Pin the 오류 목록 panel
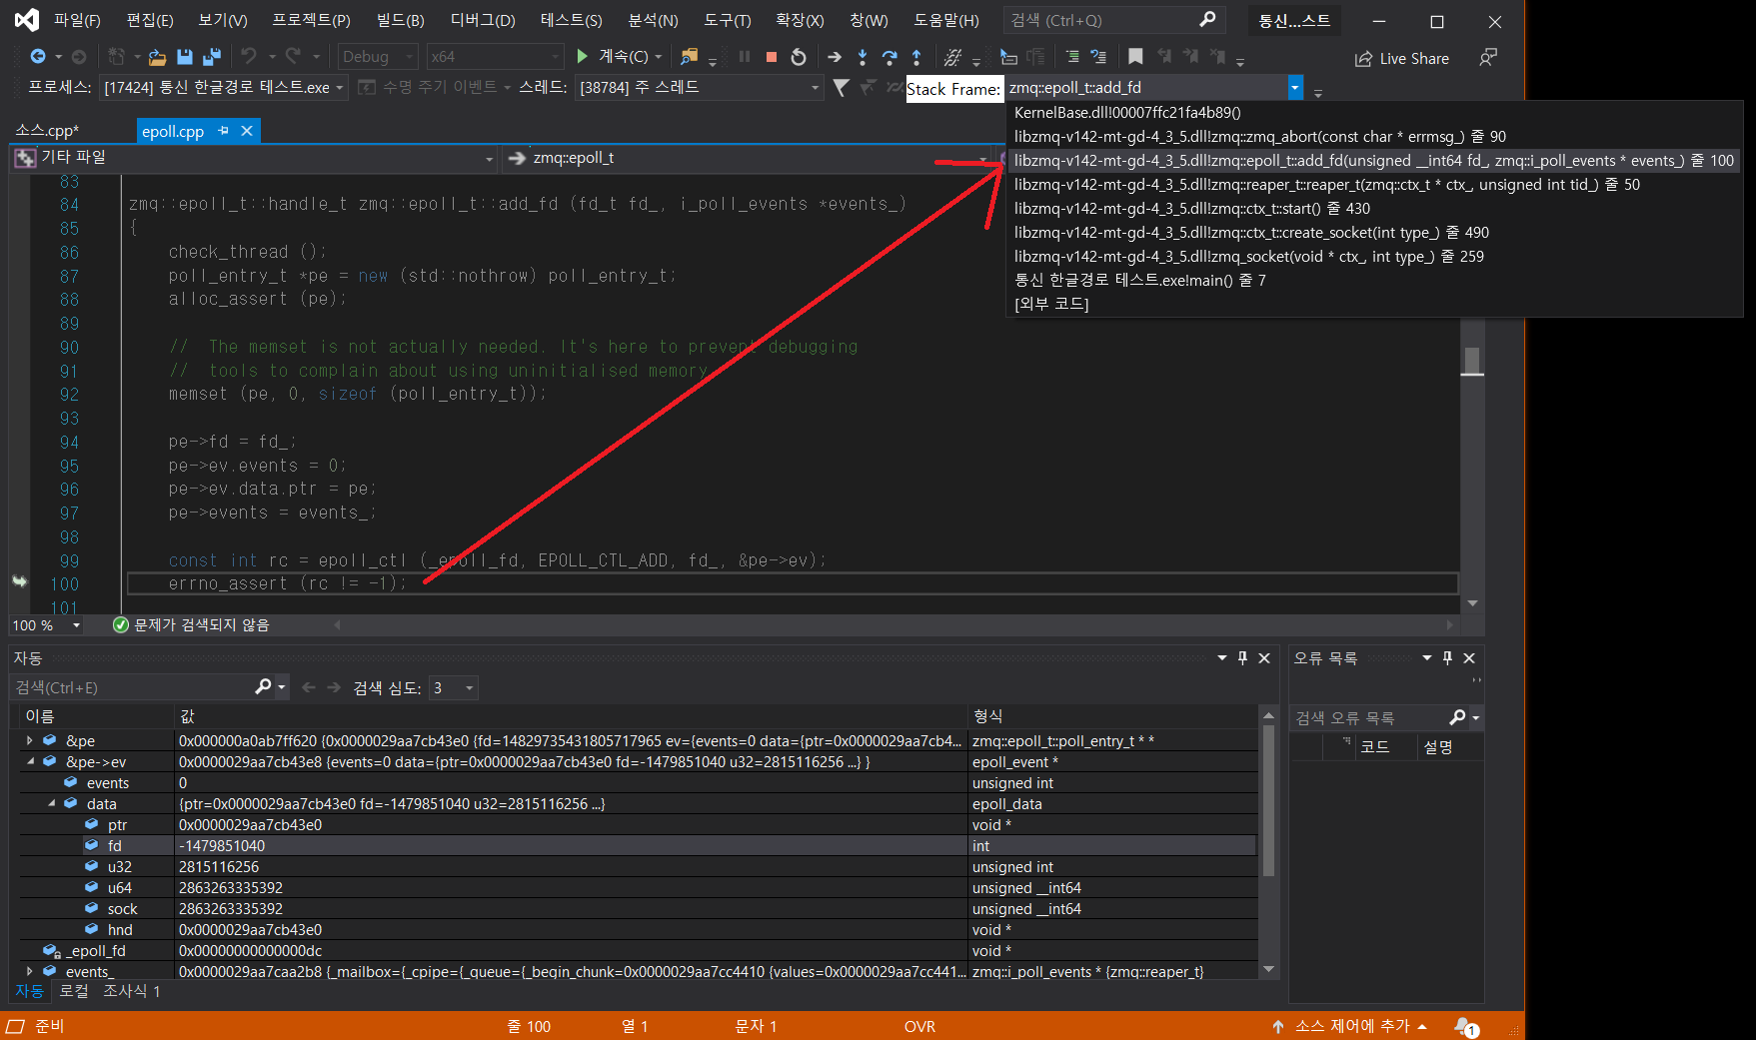Viewport: 1756px width, 1040px height. click(1446, 657)
